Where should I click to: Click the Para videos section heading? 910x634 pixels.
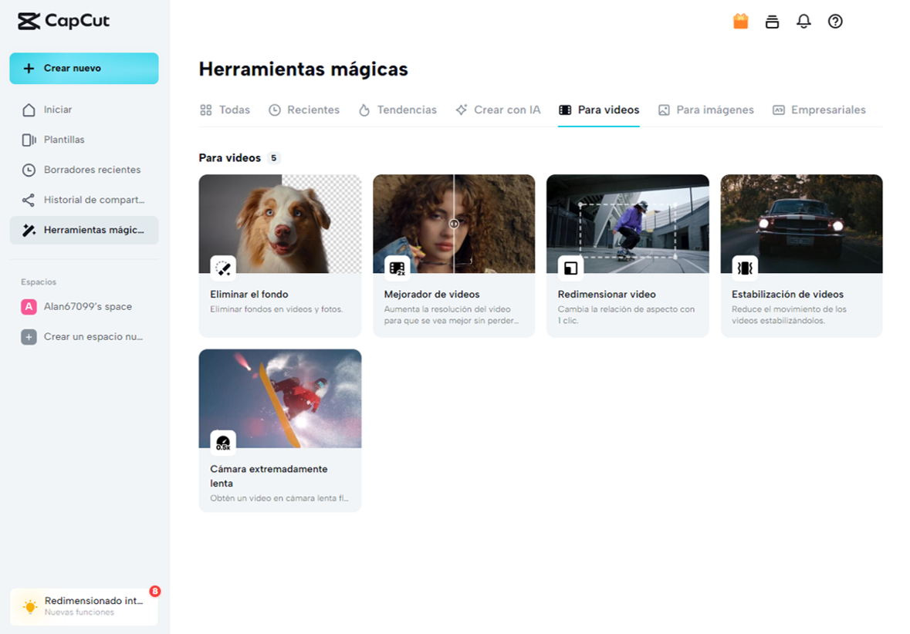230,158
